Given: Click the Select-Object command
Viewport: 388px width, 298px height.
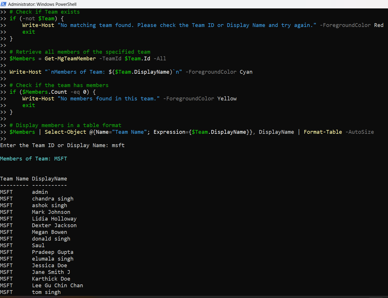Looking at the screenshot, I should (65, 132).
